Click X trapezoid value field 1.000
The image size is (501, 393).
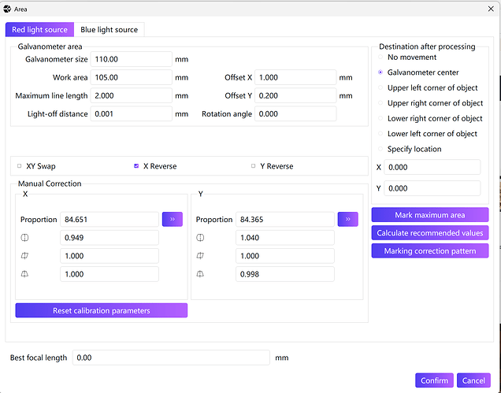click(109, 274)
